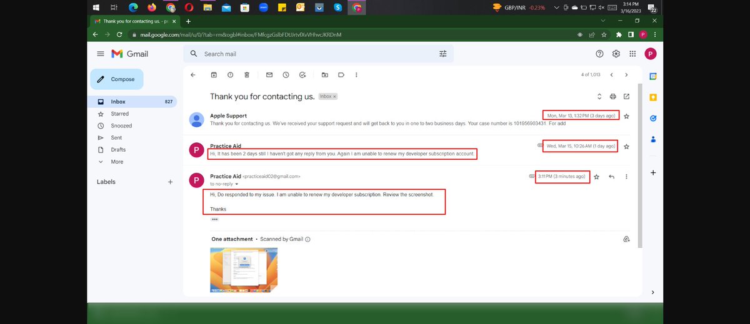Bookmark this page star in address bar
Screen dimensions: 750x324
pos(604,34)
